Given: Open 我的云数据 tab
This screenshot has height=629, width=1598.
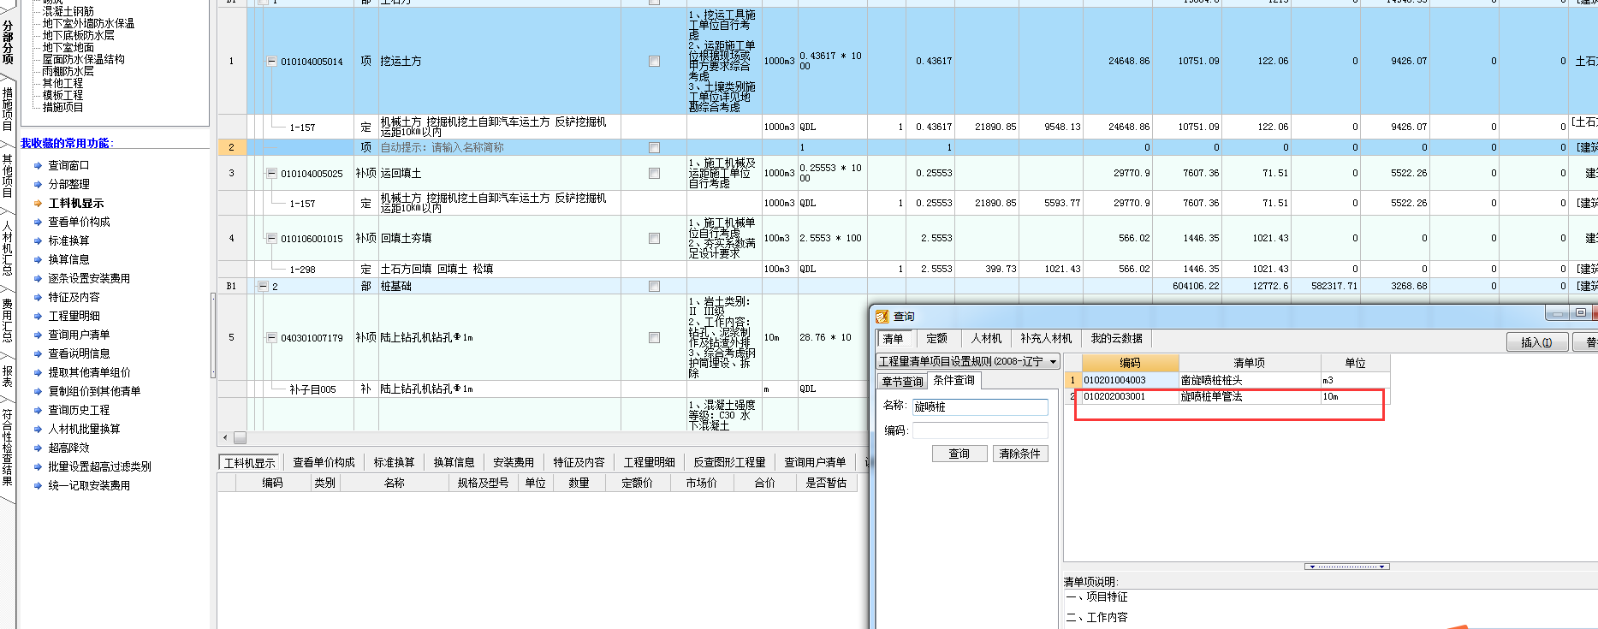Looking at the screenshot, I should point(1117,339).
